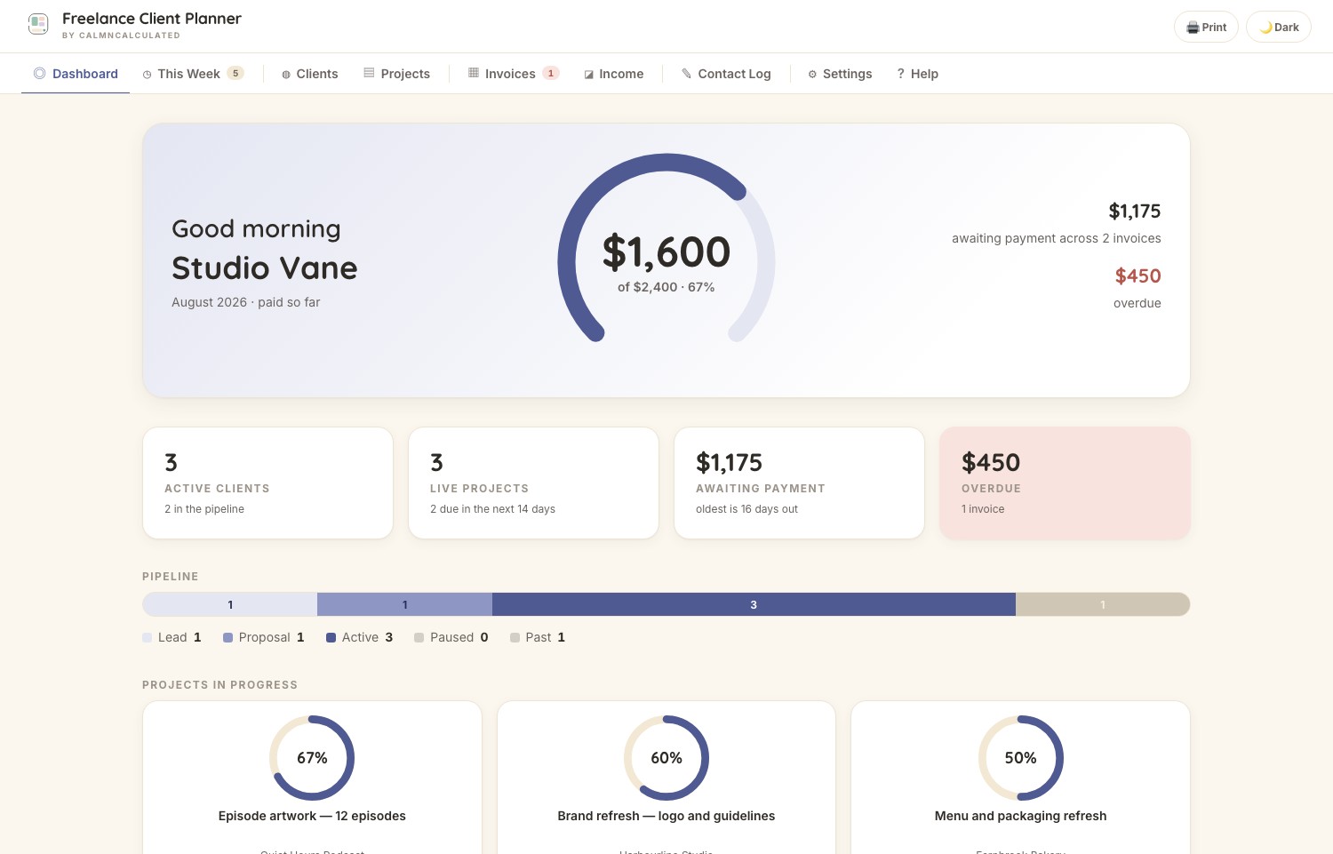Click the clock icon beside This Week

coord(148,75)
